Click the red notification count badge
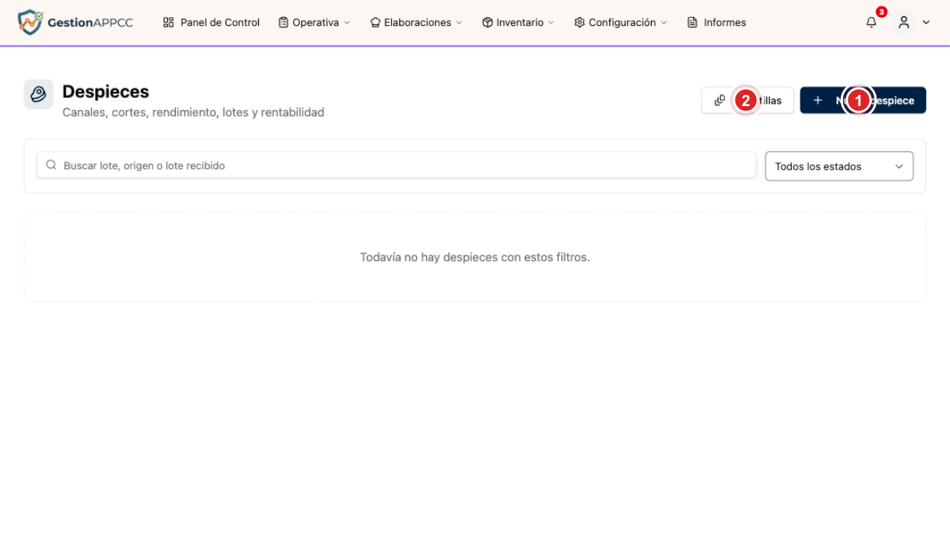The height and width of the screenshot is (534, 950). pos(881,12)
